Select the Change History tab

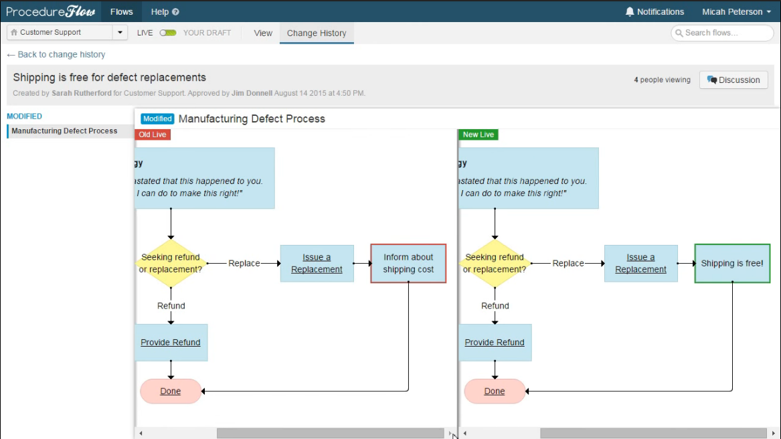point(317,33)
